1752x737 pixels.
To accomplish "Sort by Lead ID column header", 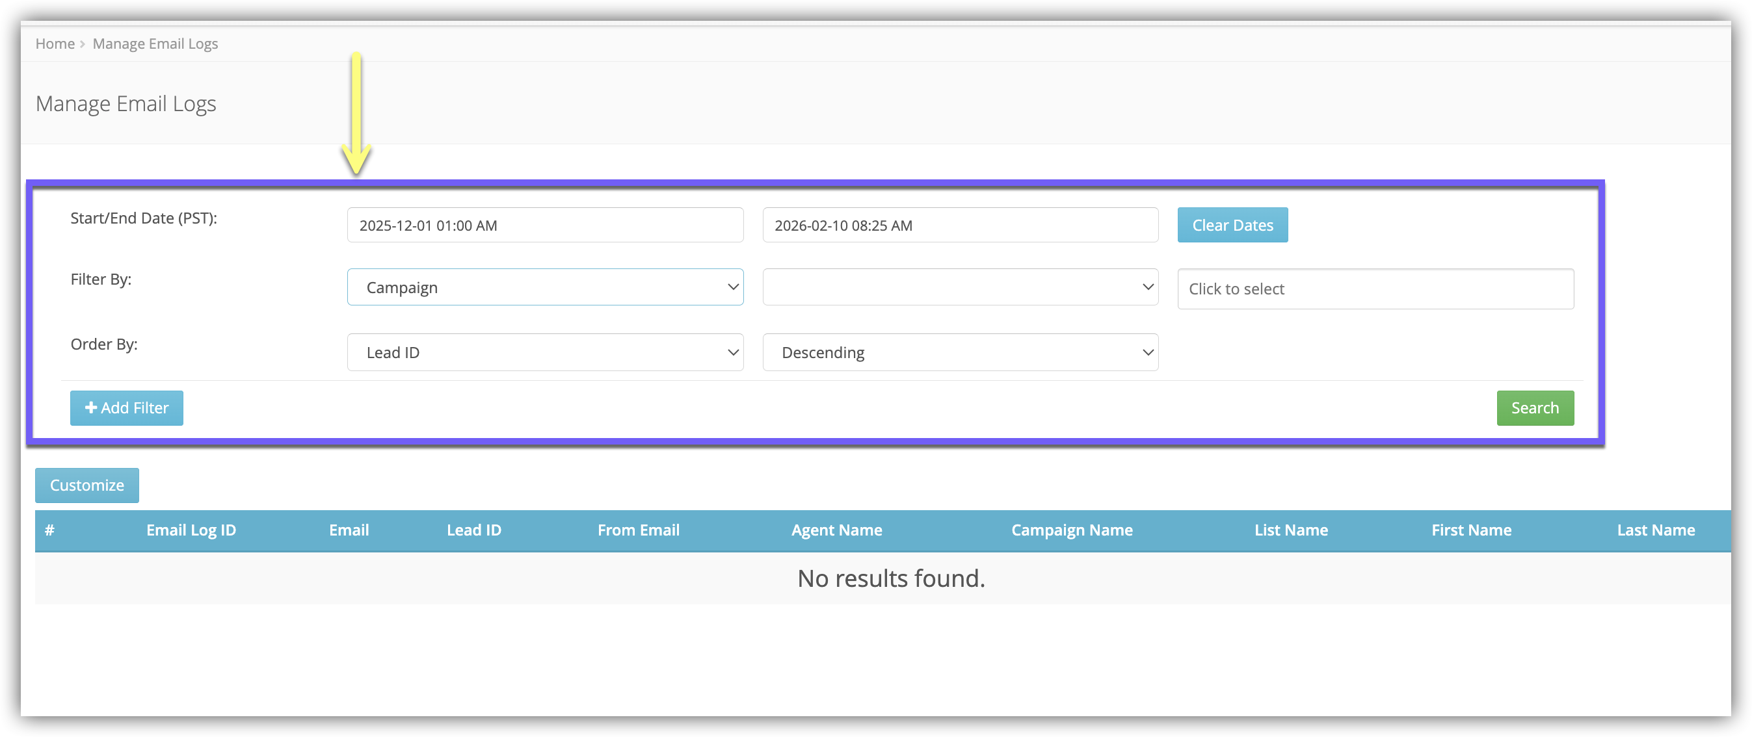I will pos(474,530).
